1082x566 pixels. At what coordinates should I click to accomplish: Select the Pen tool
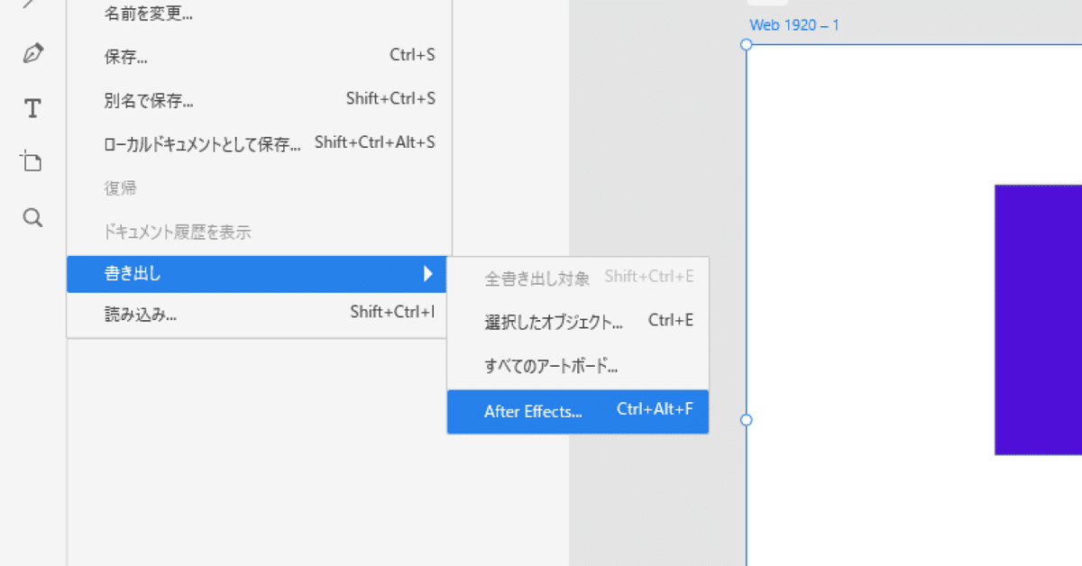pyautogui.click(x=32, y=54)
